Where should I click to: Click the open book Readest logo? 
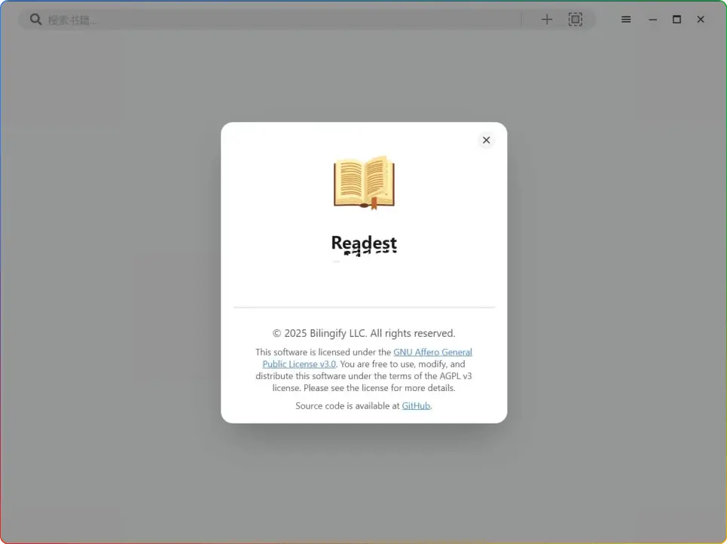pos(364,183)
